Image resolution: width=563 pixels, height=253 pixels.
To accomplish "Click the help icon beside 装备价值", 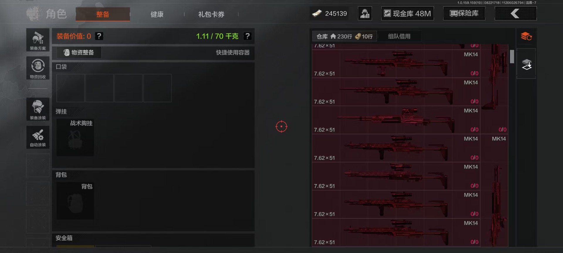I will pyautogui.click(x=99, y=36).
